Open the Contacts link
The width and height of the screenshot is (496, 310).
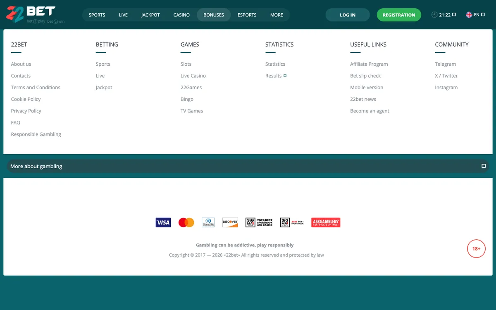click(21, 76)
